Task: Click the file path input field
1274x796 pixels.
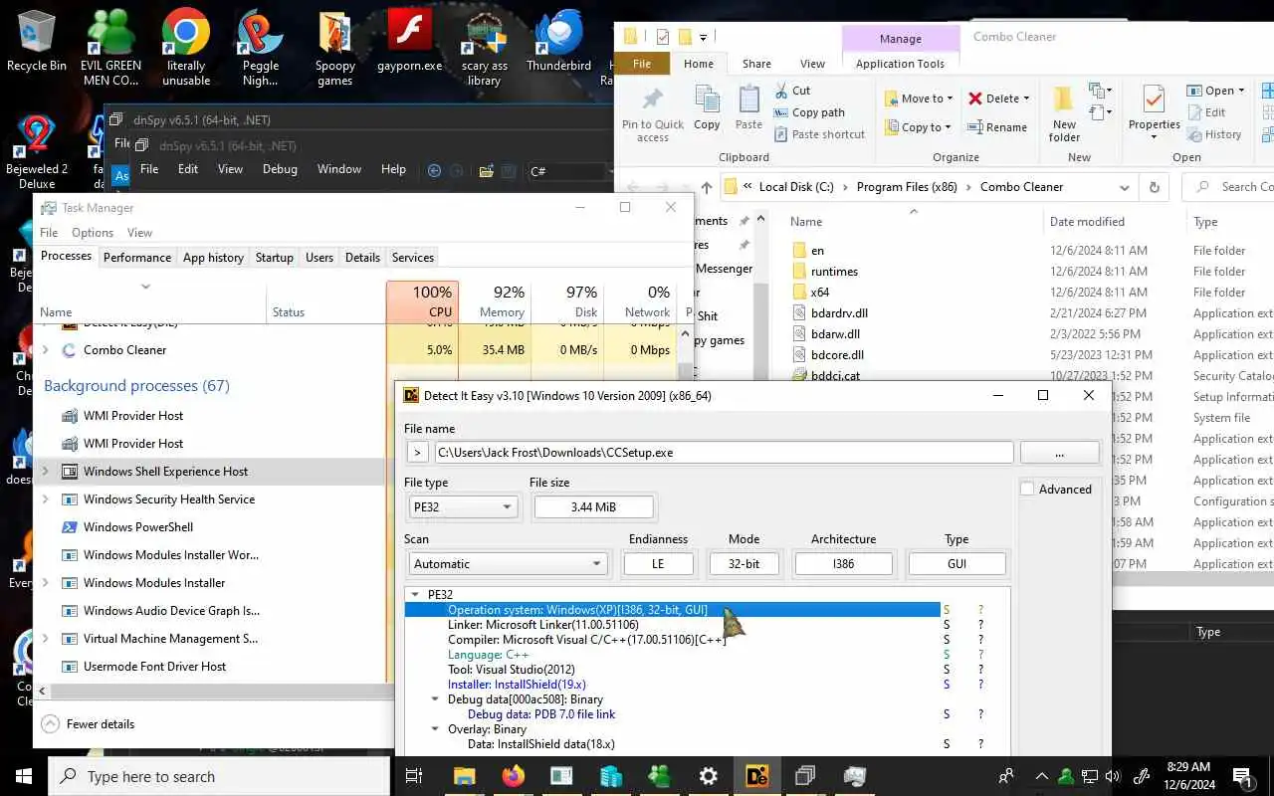Action: [724, 453]
